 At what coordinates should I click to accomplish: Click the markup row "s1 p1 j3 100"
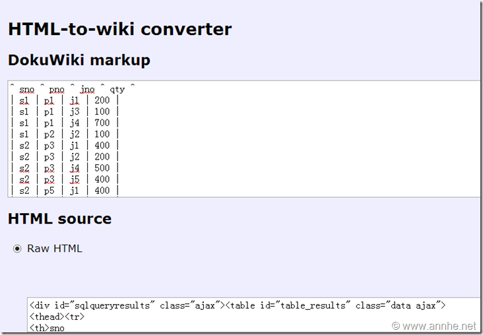tap(65, 111)
